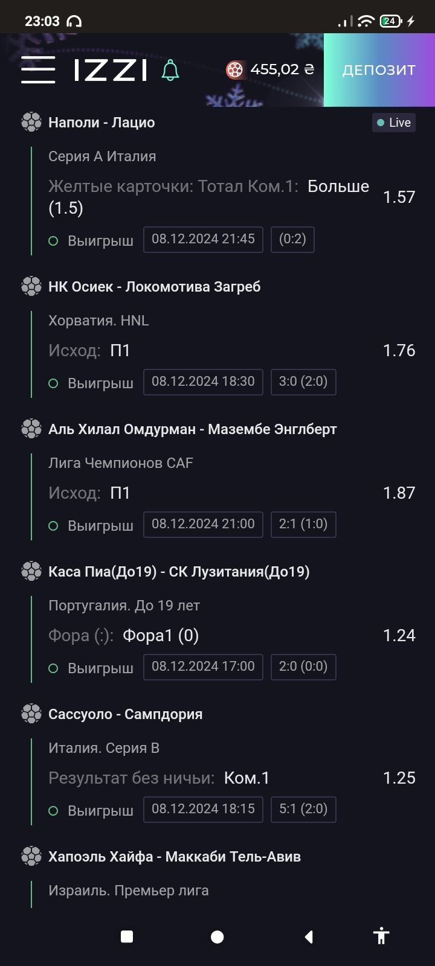This screenshot has height=966, width=435.
Task: Tap the IZZI logo
Action: (111, 70)
